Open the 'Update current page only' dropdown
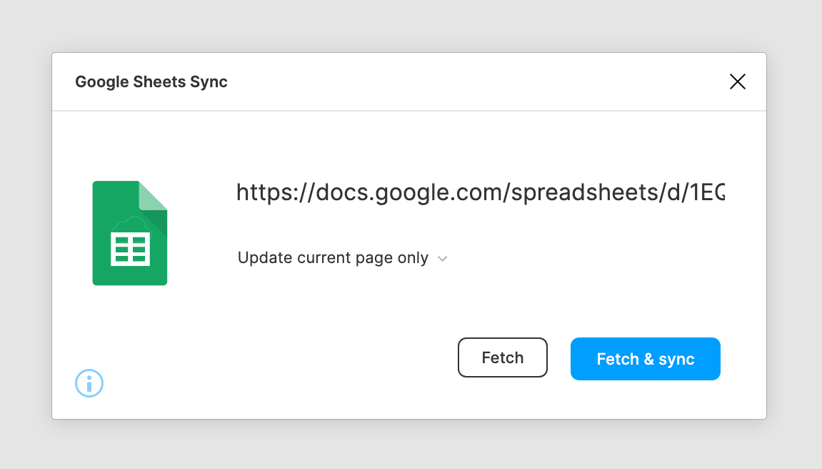 click(x=342, y=257)
